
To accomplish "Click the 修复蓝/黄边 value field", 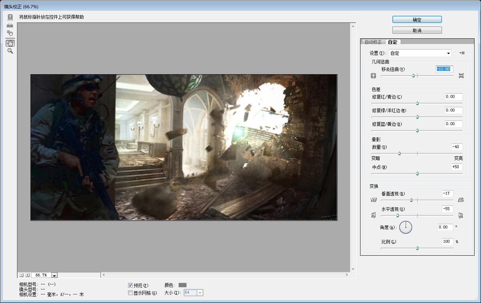I will tap(453, 124).
